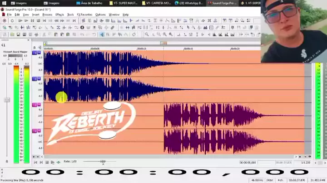Click the Save As icon in toolbar

coord(25,34)
